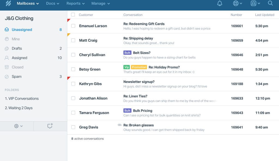Check the Emanuel Larson conversation checkbox
279x161 pixels.
73,26
